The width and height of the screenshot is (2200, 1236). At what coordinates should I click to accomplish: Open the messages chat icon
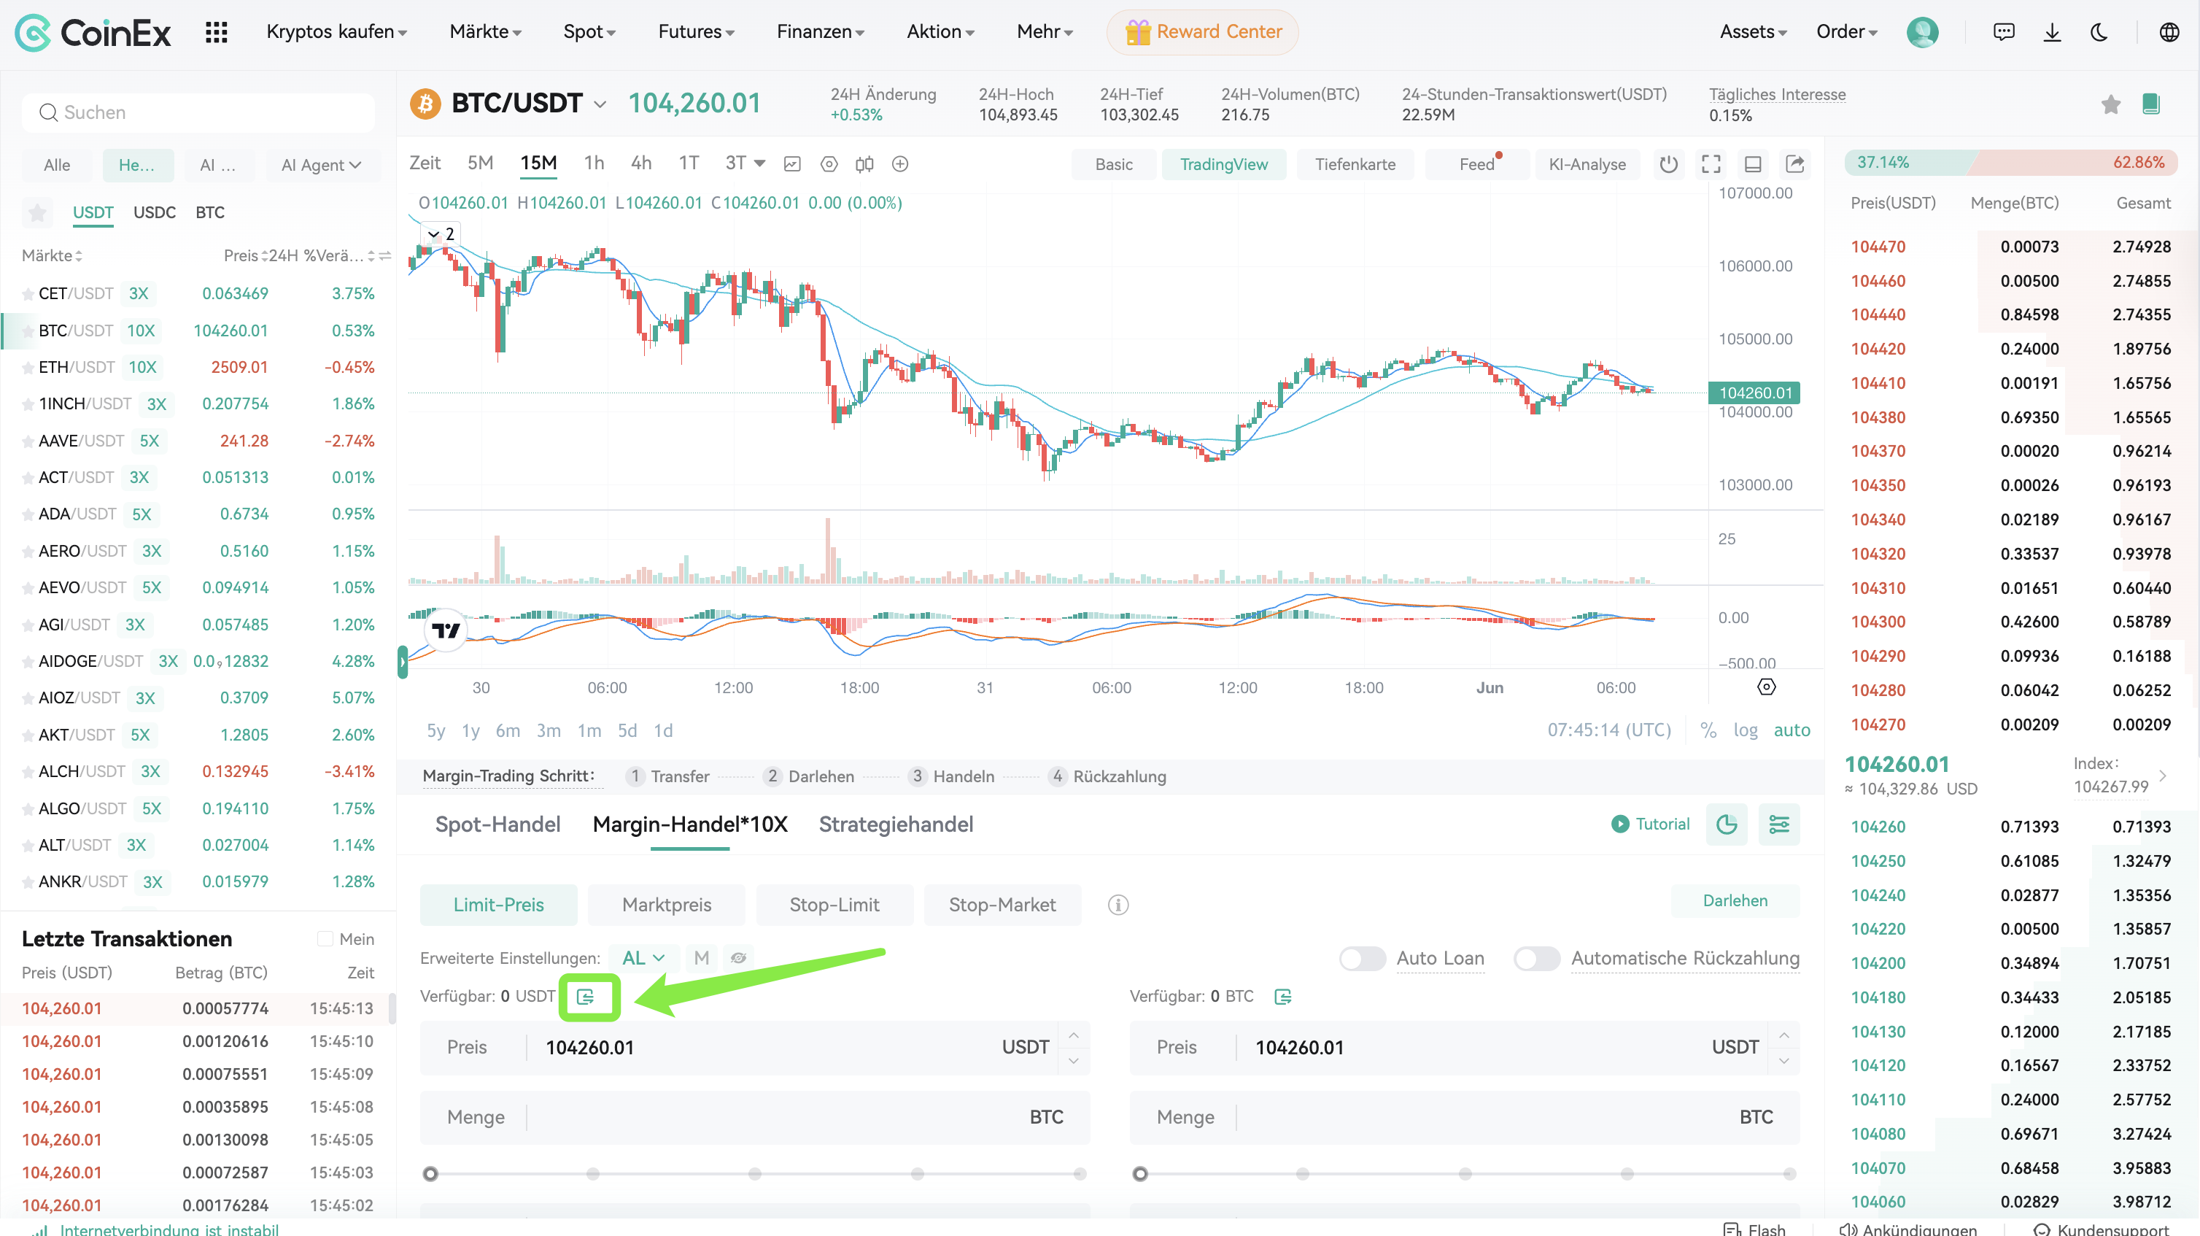2004,31
